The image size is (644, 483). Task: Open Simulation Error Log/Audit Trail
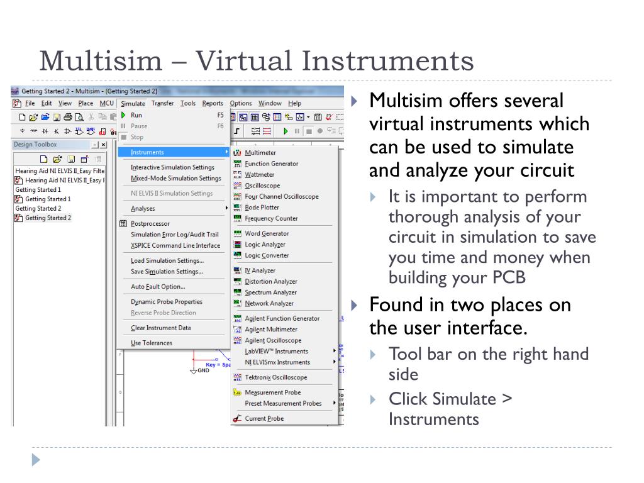click(x=174, y=235)
